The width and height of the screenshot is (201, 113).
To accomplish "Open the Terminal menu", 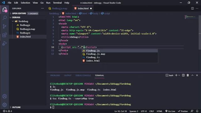I will tap(57, 3).
